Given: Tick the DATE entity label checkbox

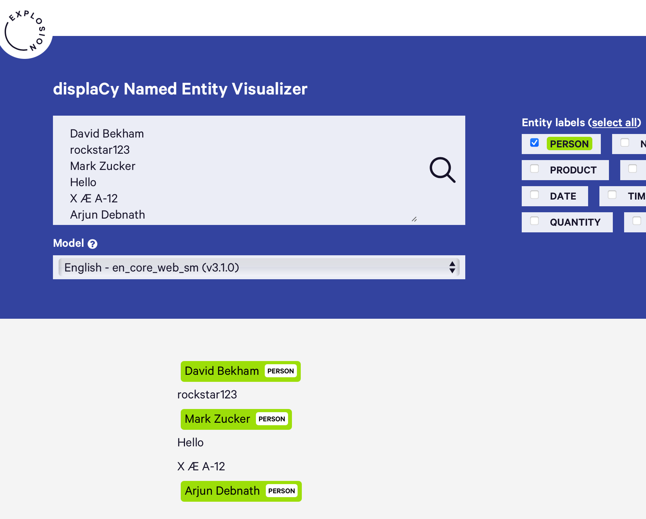Looking at the screenshot, I should [x=534, y=195].
